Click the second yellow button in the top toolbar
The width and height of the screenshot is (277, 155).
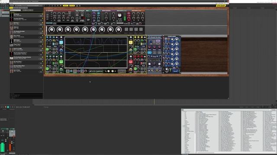coord(72,6)
